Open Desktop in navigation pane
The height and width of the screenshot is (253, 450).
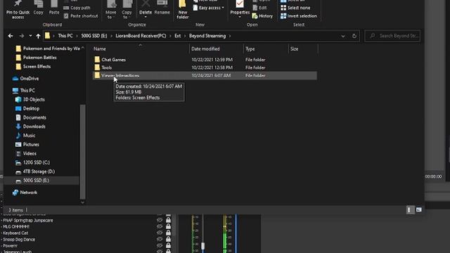coord(27,109)
